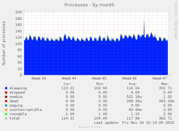This screenshot has height=131, width=179.
Task: Click the blue sleeping legend swatch
Action: coord(6,88)
